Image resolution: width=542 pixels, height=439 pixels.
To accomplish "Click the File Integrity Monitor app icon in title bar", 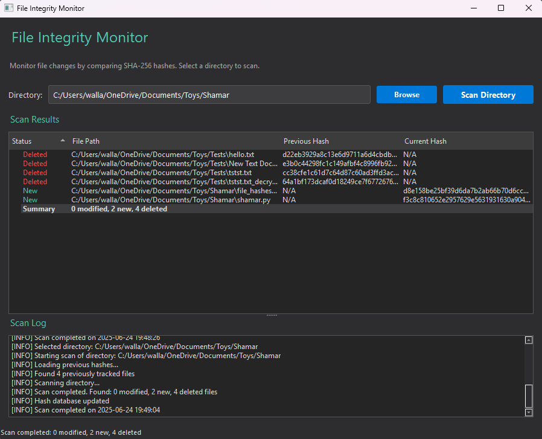I will click(8, 8).
